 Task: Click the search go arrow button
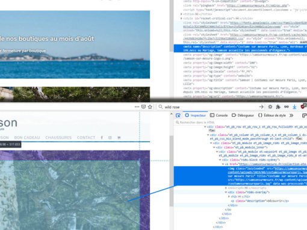pos(261,107)
